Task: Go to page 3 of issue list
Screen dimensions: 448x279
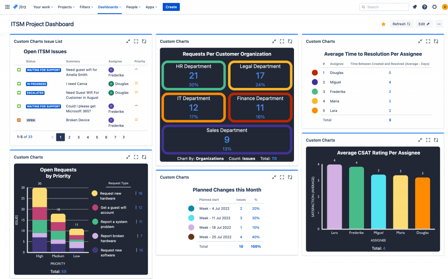Action: 79,137
